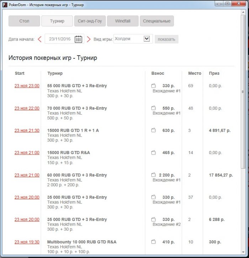Click the 100 р. + 10 р. + 100 р. fee line

(x=69, y=252)
